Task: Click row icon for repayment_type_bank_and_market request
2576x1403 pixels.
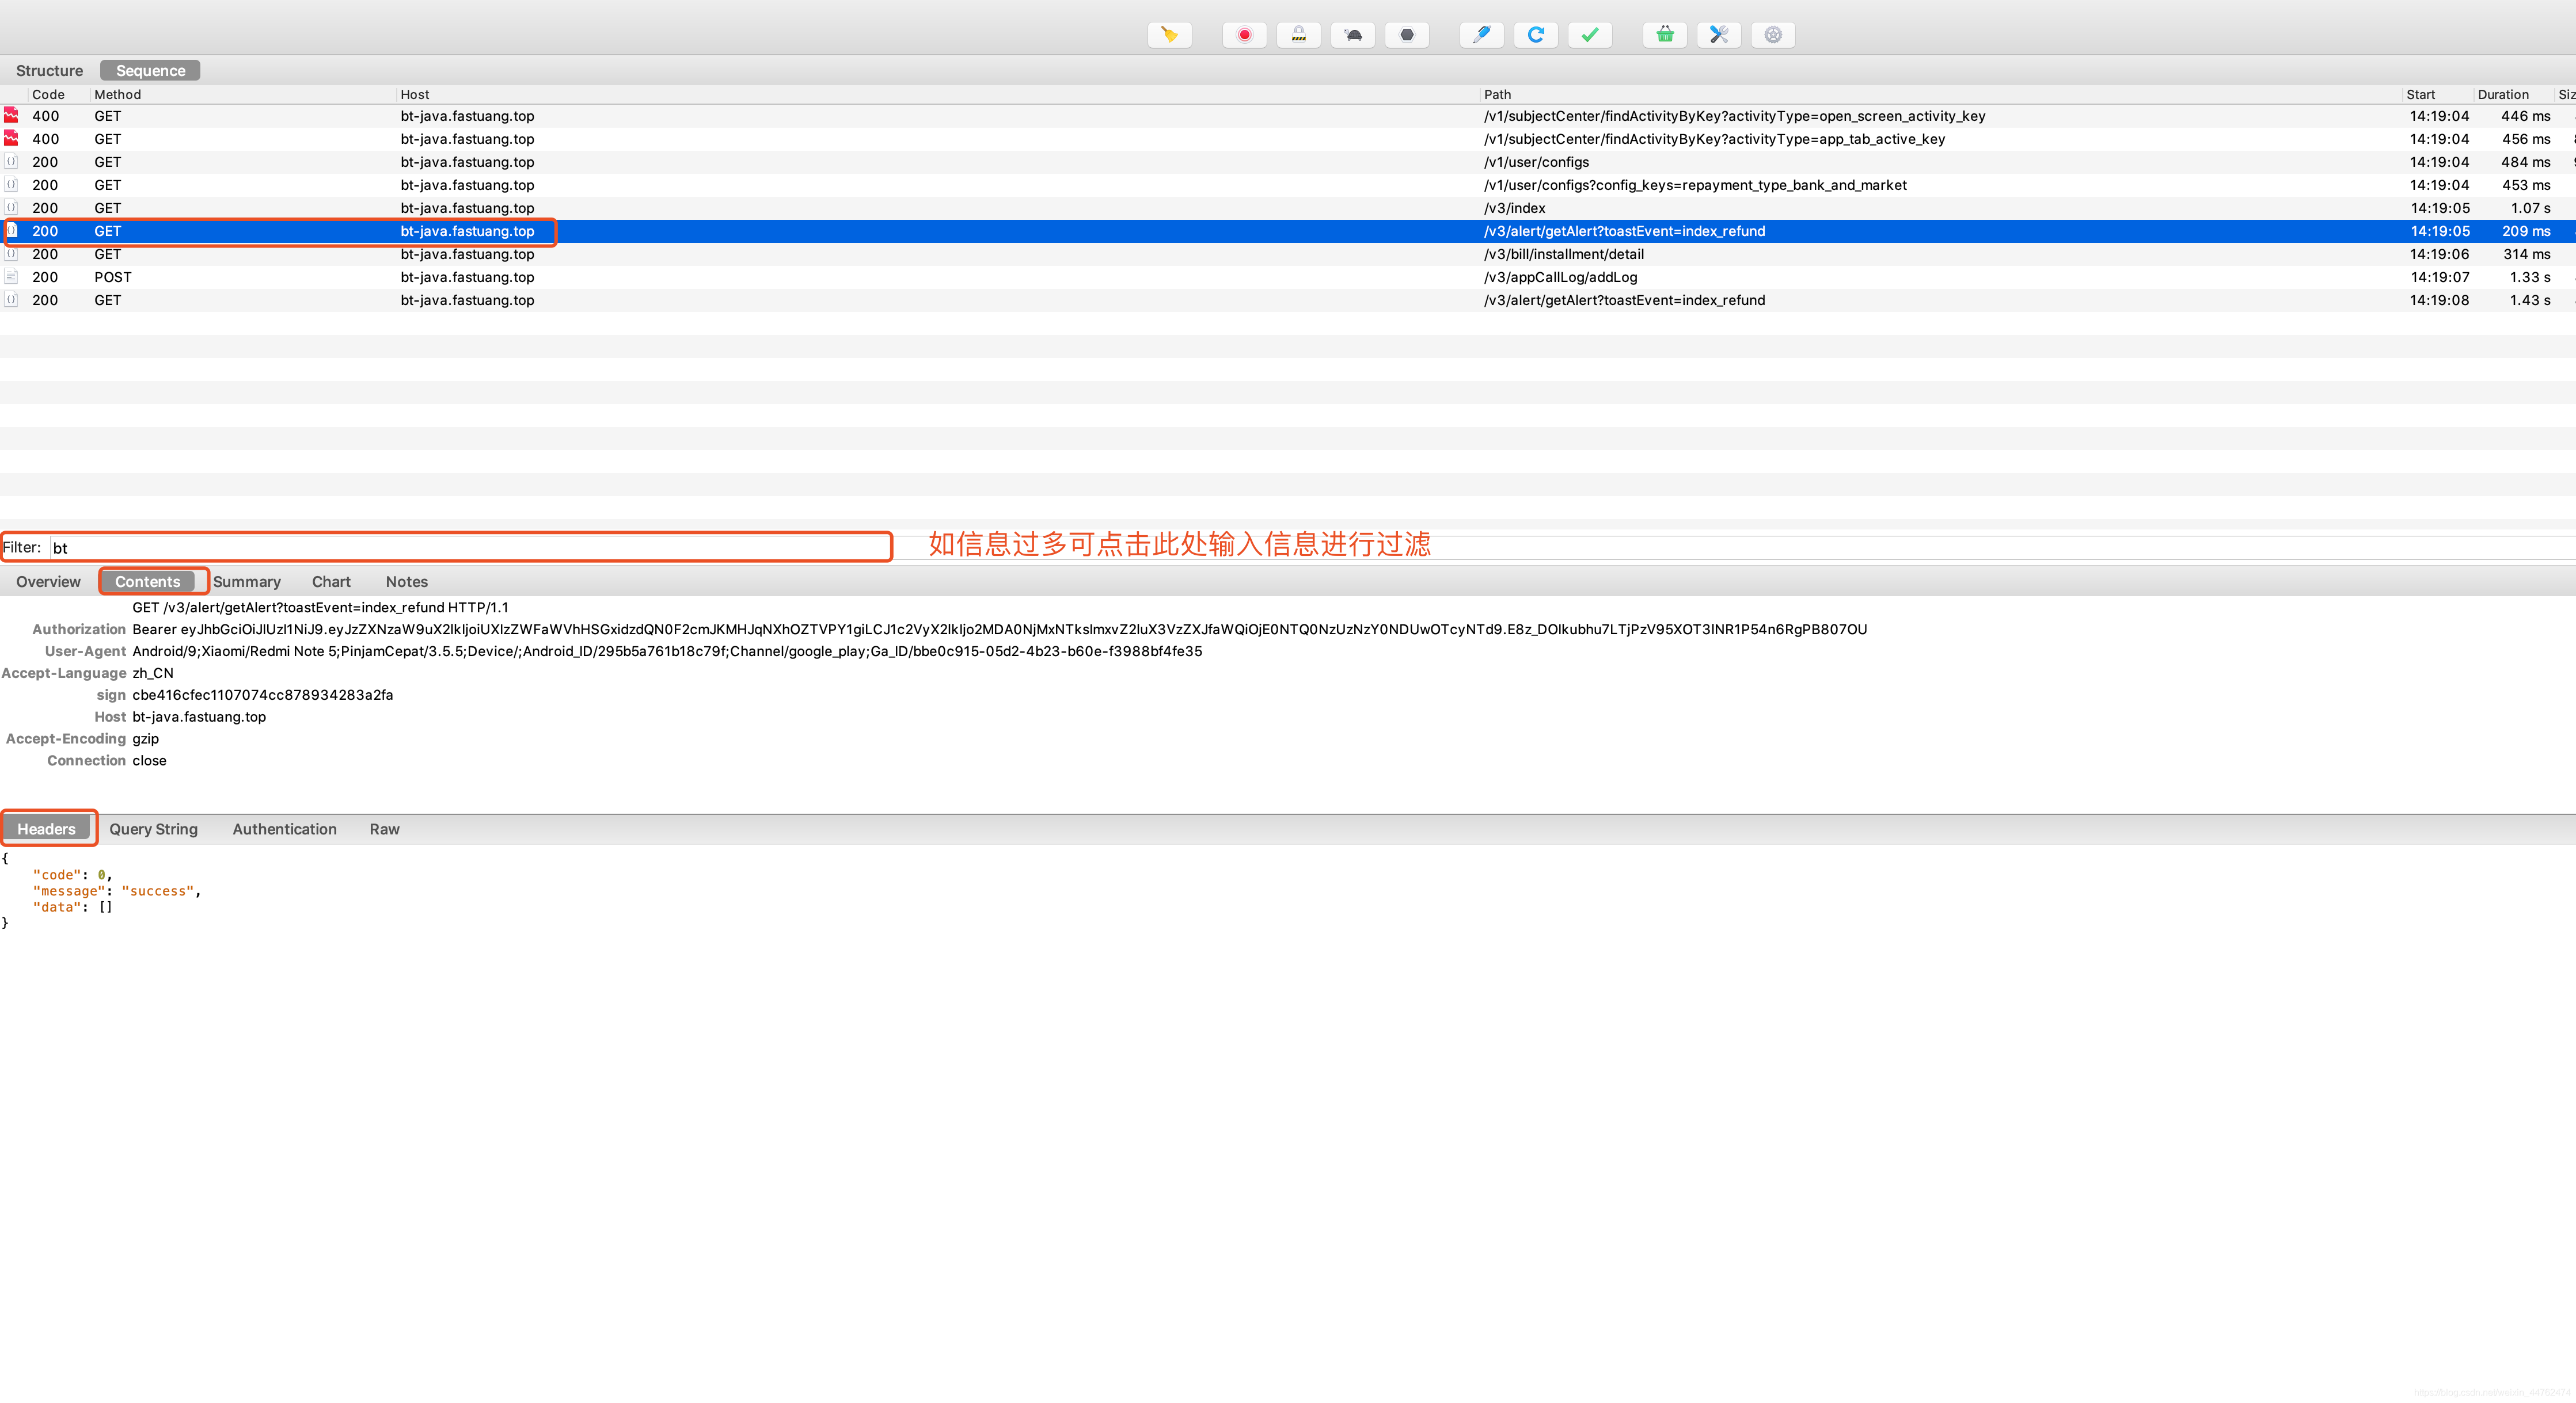Action: 11,185
